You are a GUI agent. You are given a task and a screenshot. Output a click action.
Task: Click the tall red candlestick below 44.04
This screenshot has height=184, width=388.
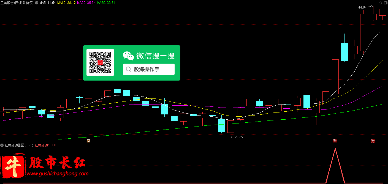pos(363,32)
